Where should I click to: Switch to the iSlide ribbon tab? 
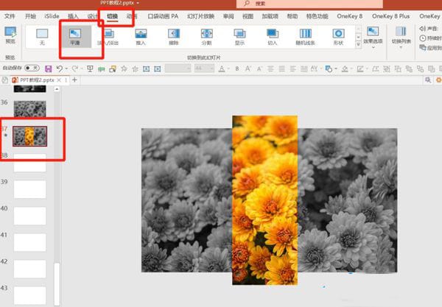point(52,16)
